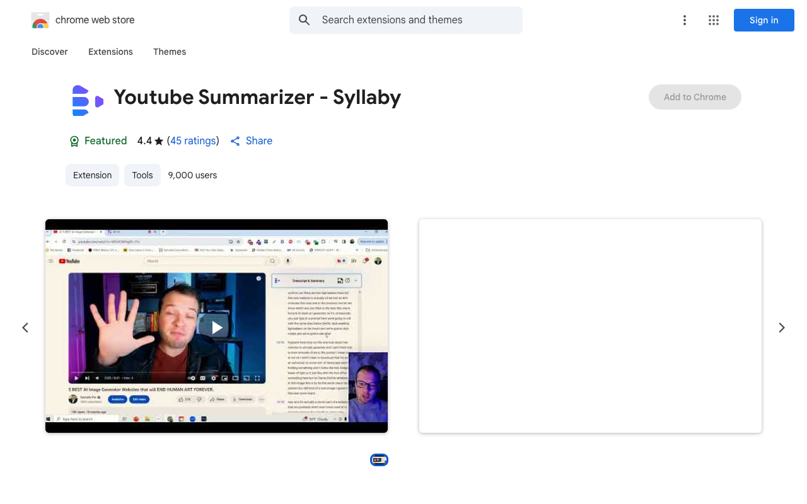807x504 pixels.
Task: Click the Syllaby extension logo
Action: (88, 101)
